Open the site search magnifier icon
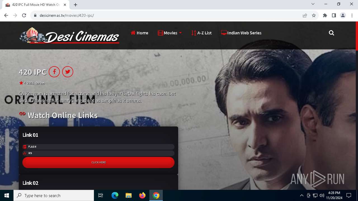The width and height of the screenshot is (358, 201). [331, 33]
